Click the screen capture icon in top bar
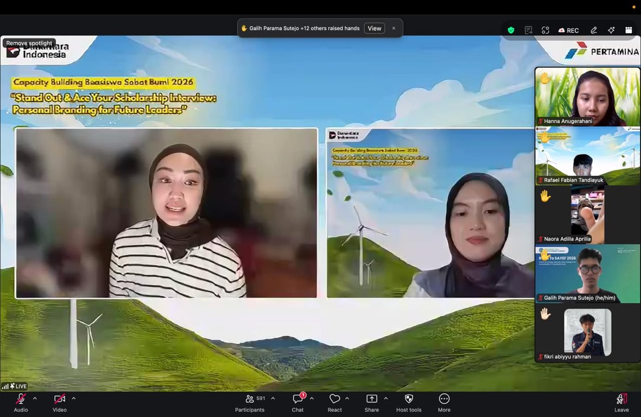 545,30
